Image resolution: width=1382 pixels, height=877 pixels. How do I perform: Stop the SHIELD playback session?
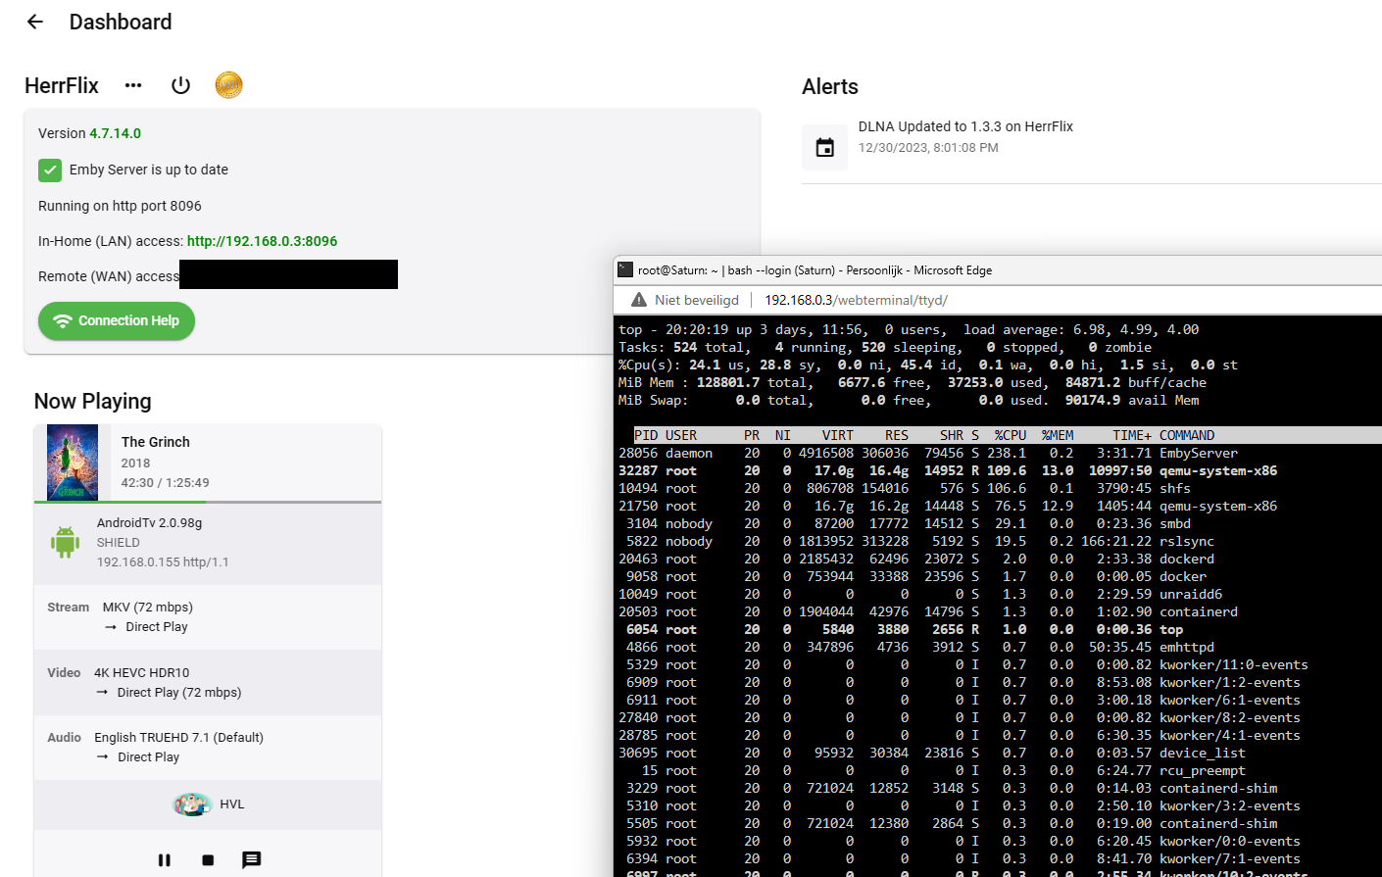[x=208, y=860]
